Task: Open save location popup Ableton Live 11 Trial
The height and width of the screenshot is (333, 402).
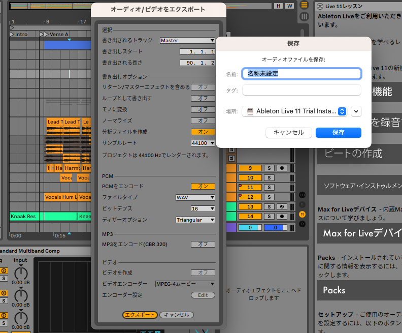Action: [294, 111]
